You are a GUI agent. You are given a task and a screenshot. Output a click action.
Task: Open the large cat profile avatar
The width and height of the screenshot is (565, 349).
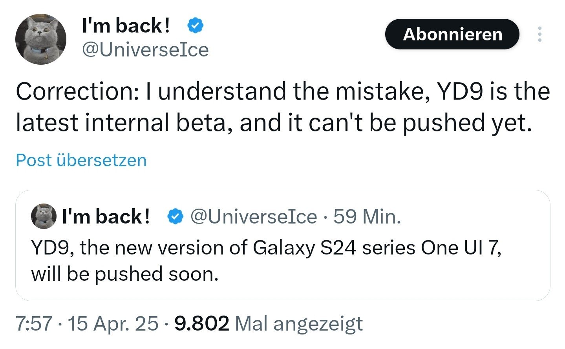(40, 39)
